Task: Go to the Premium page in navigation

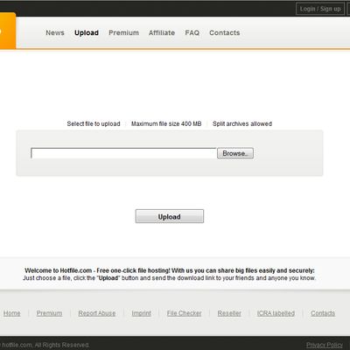Action: pos(123,32)
